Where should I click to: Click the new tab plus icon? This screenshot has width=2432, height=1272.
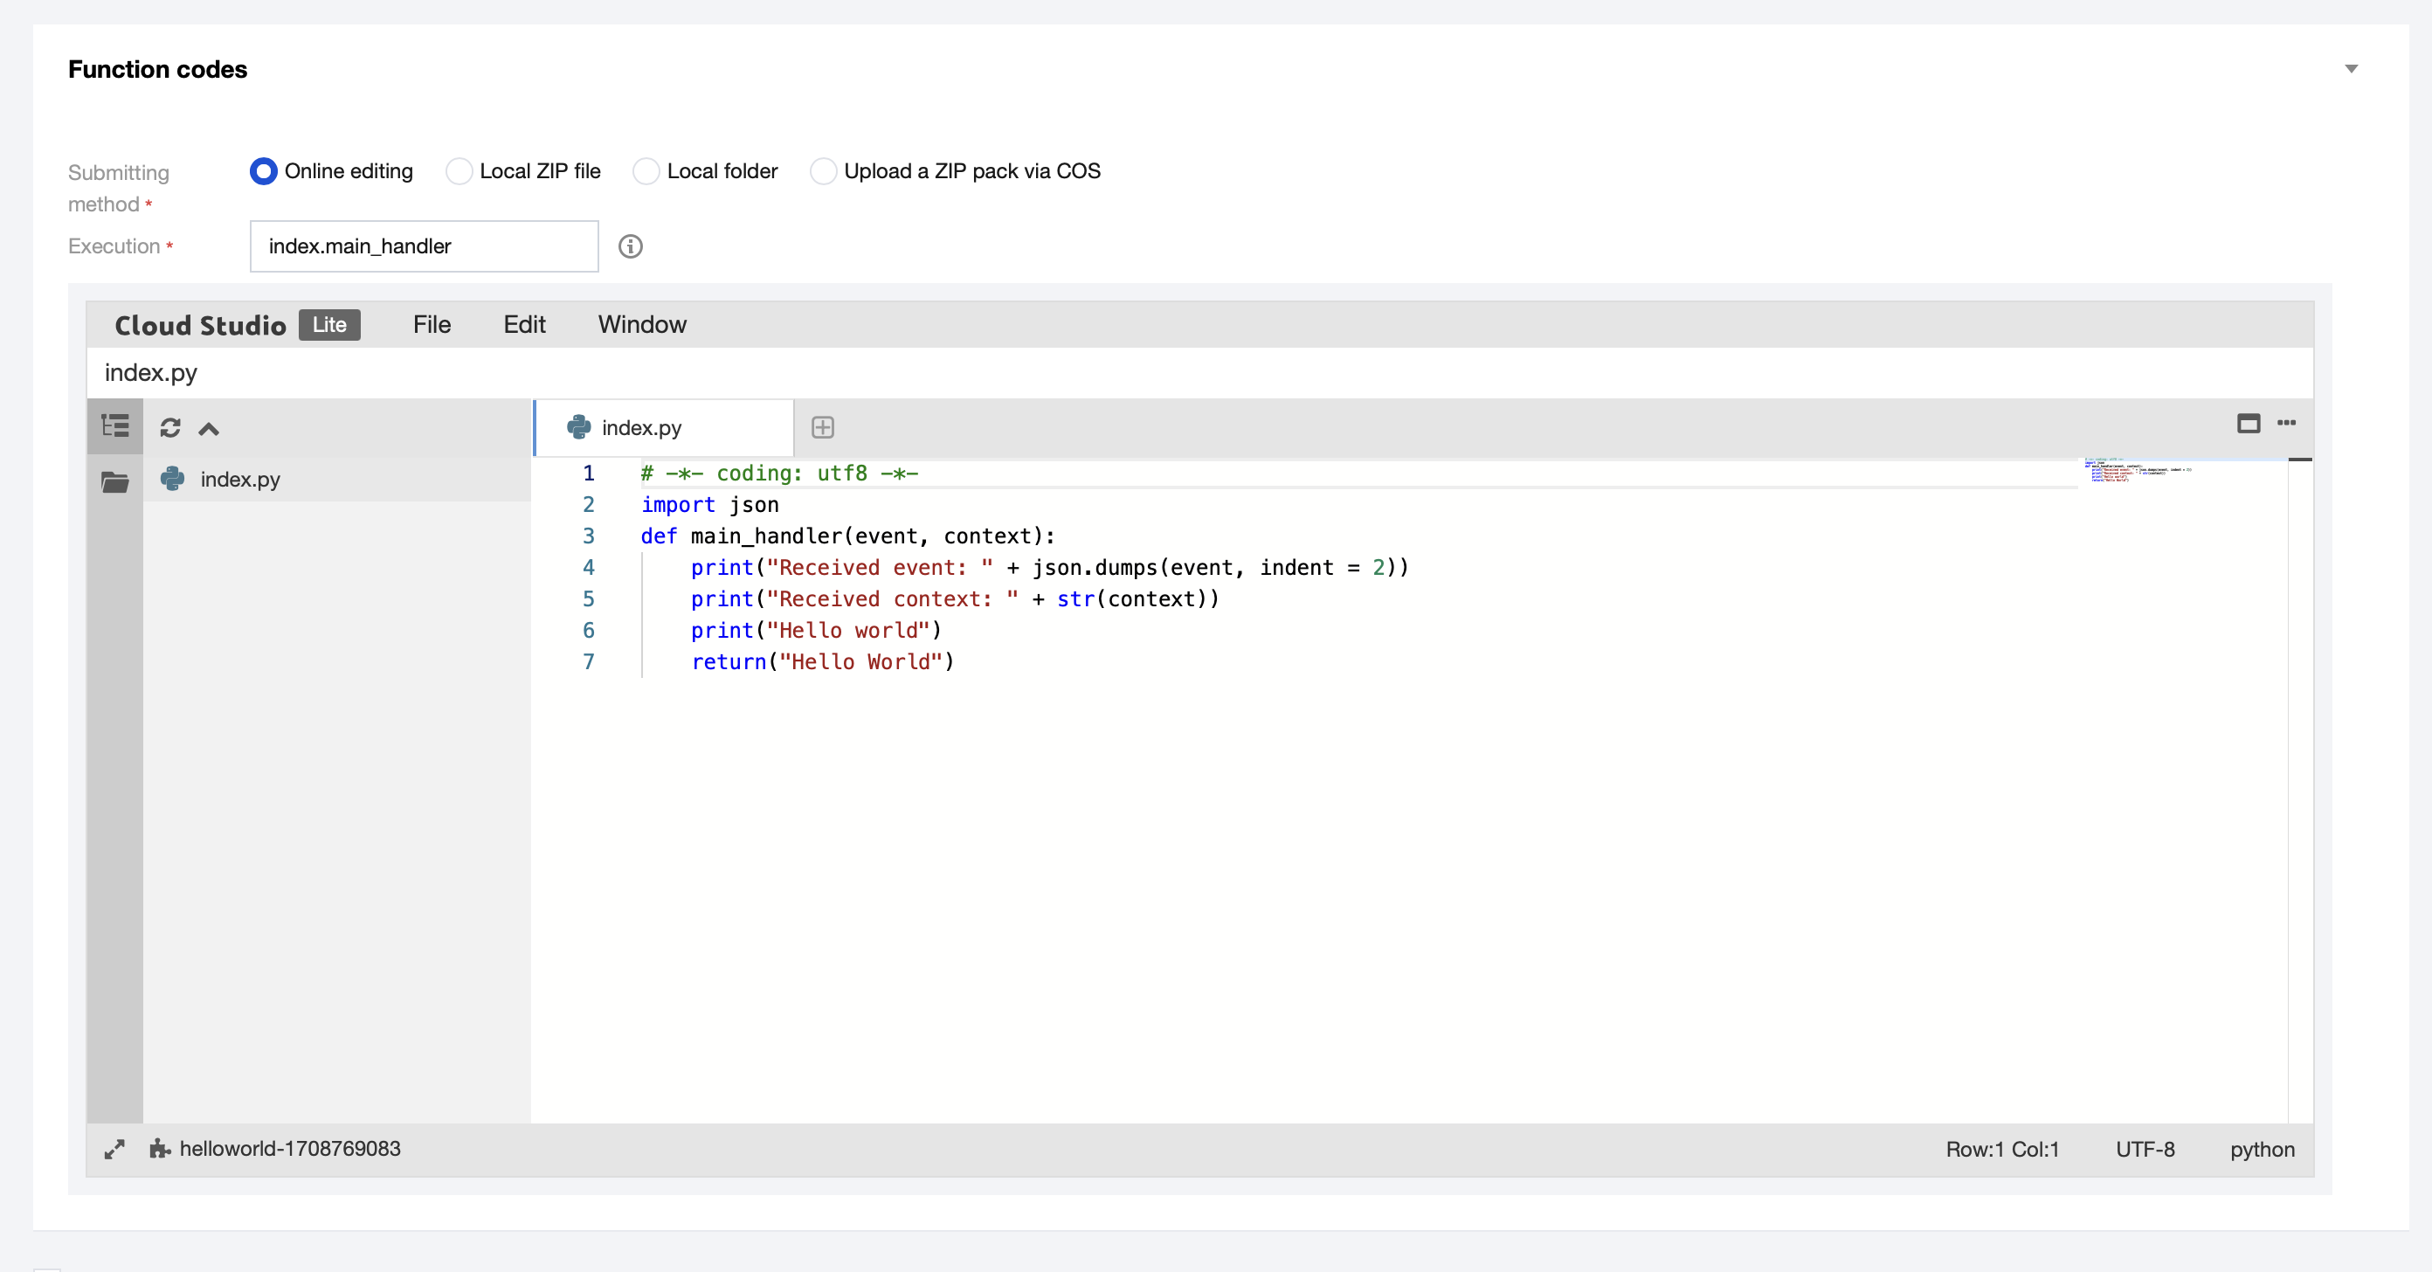822,428
